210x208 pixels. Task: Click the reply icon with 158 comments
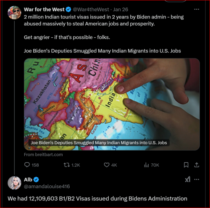click(x=27, y=165)
